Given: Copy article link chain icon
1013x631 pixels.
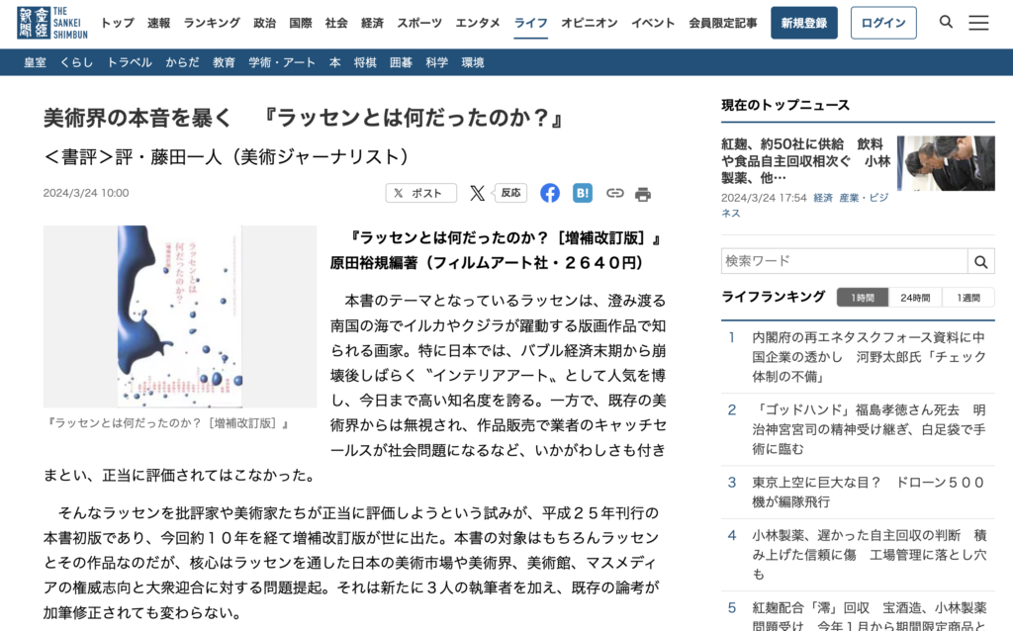Looking at the screenshot, I should 615,193.
